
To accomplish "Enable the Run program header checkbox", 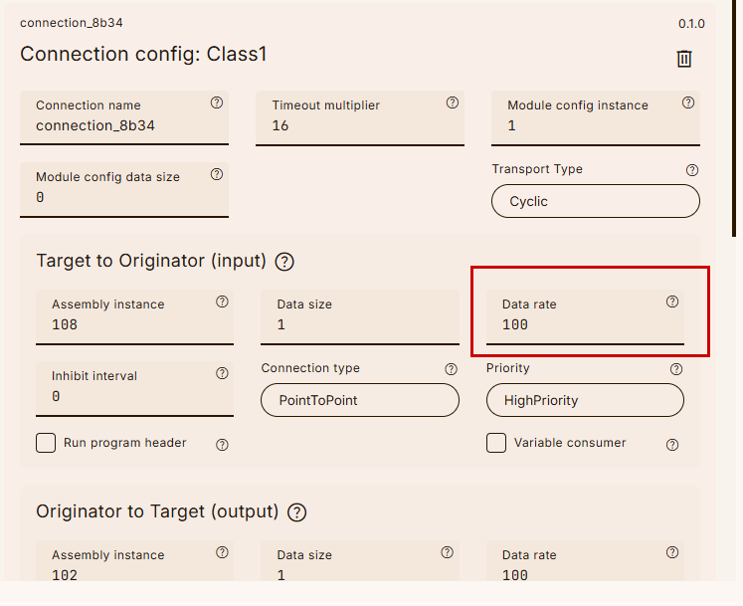I will pyautogui.click(x=46, y=443).
